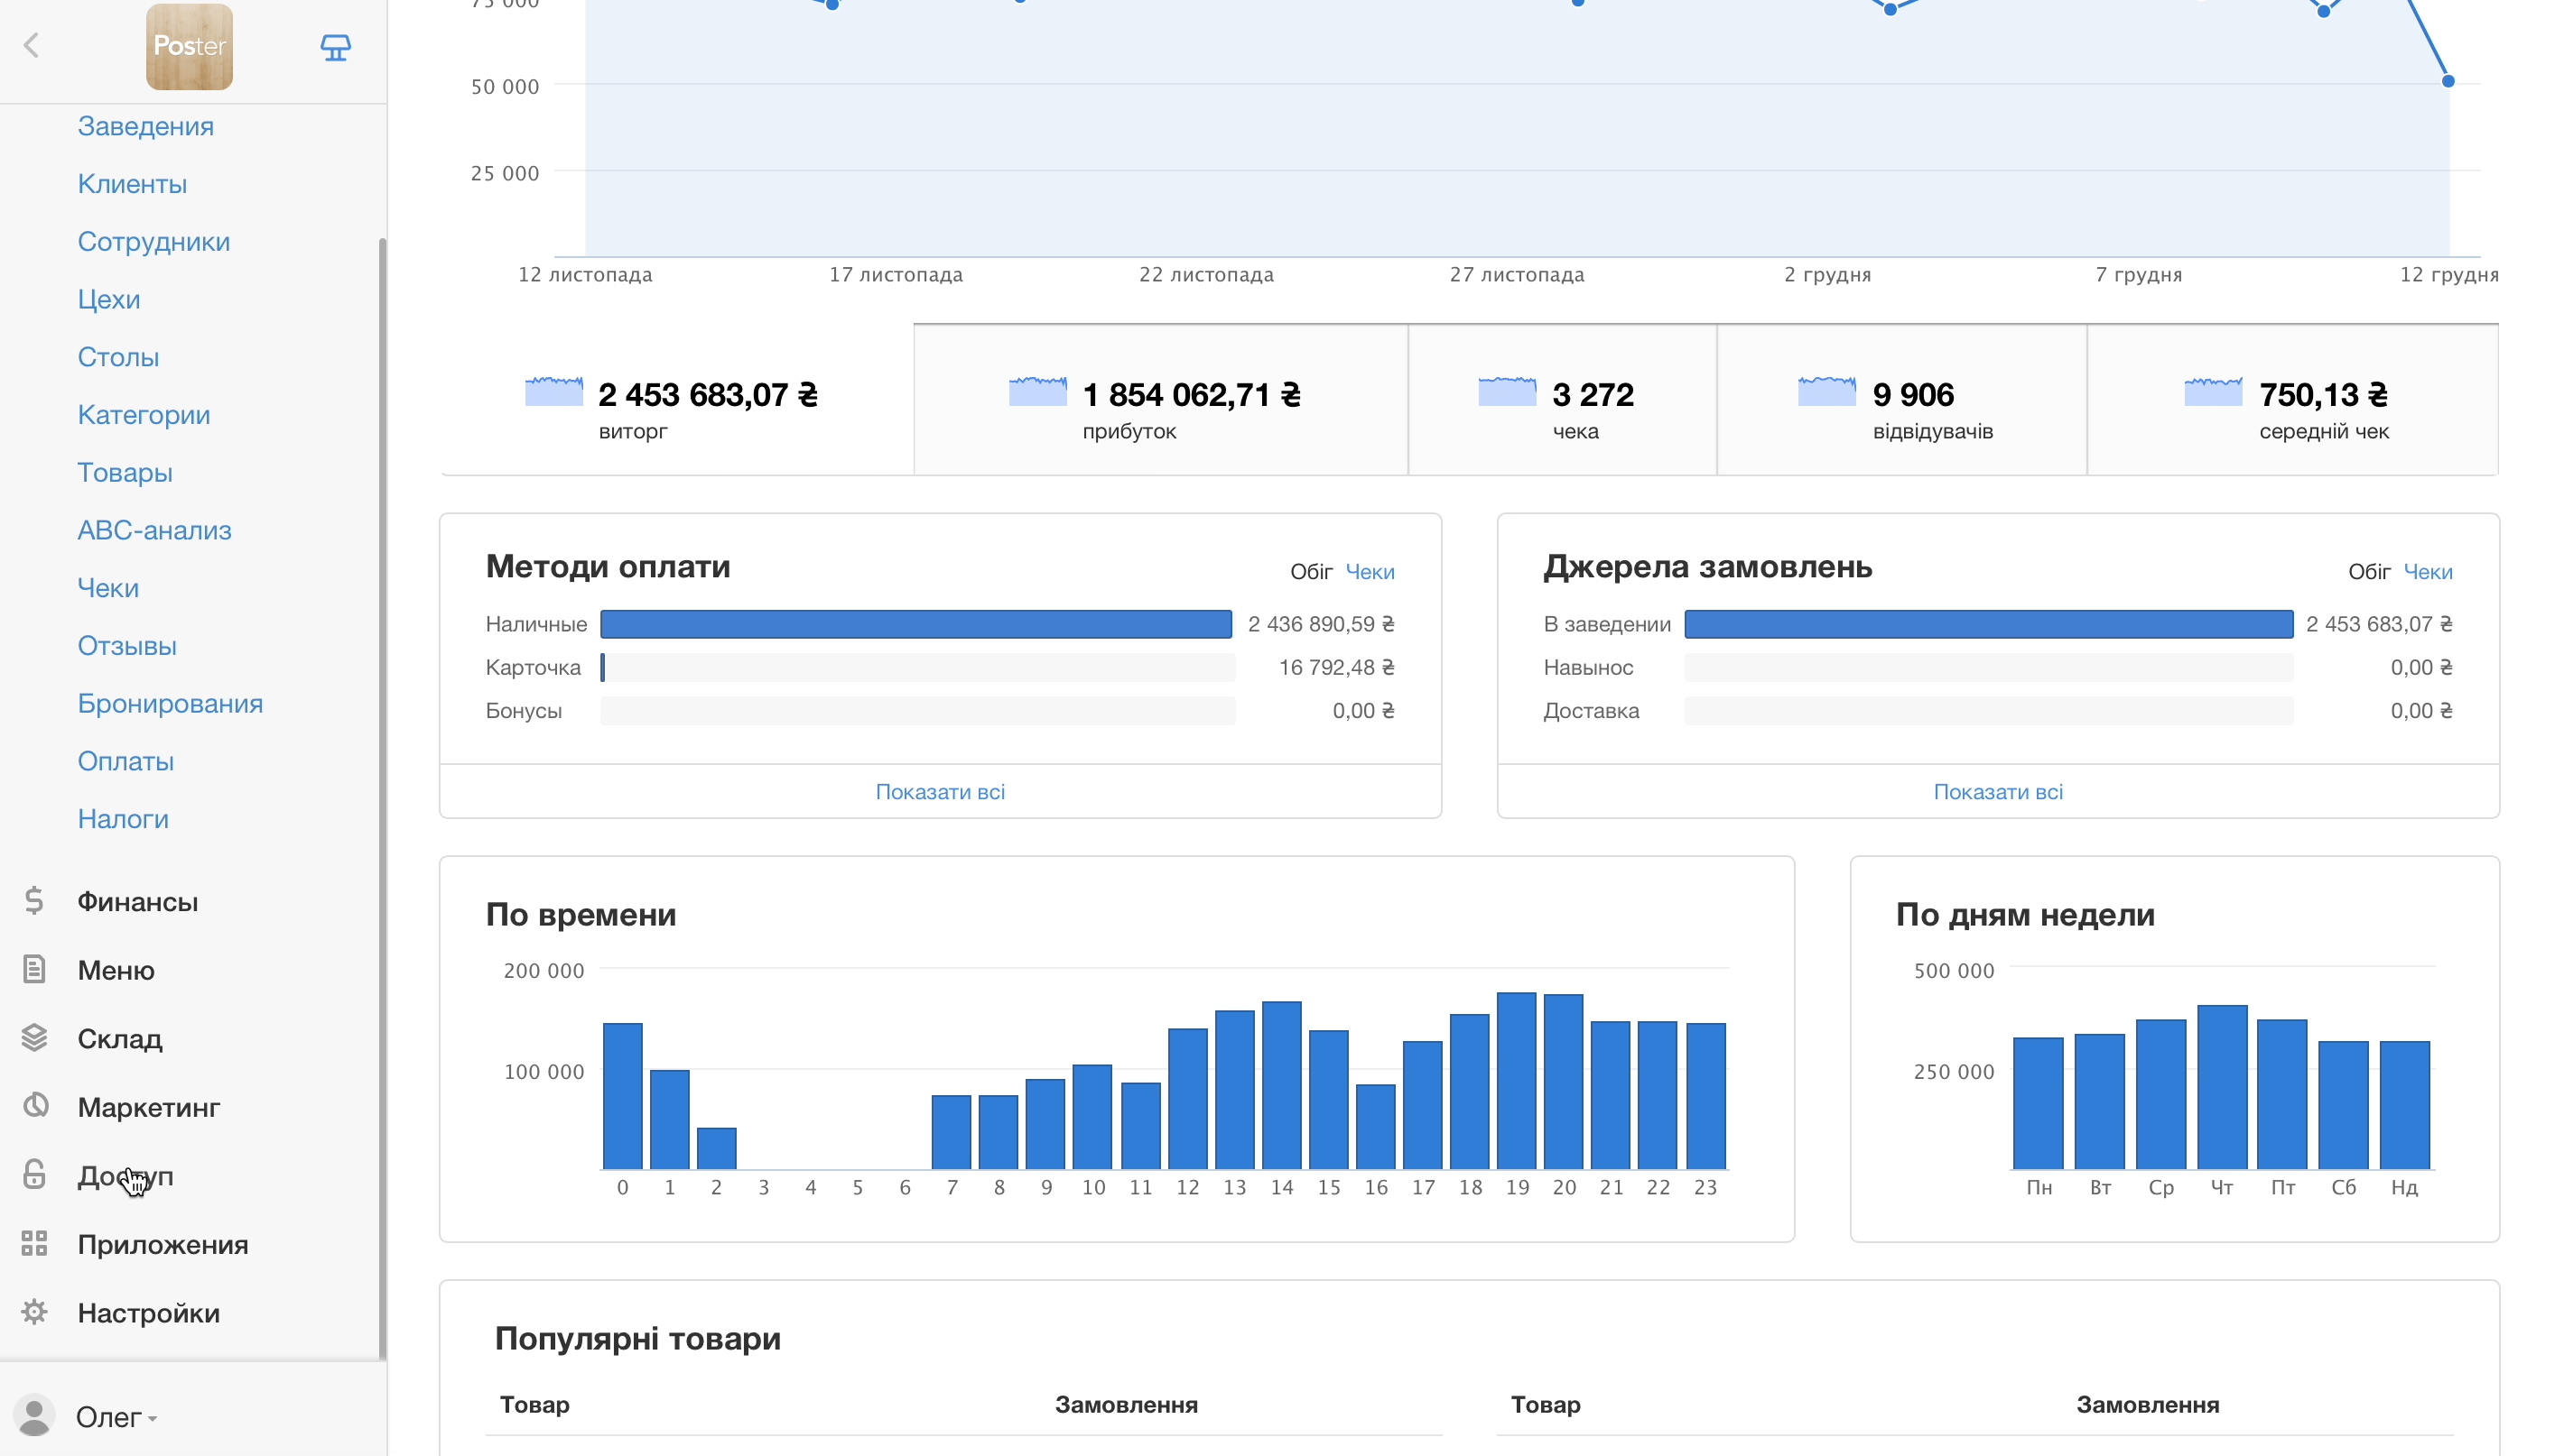2564x1456 pixels.
Task: Click the Финансы dollar icon
Action: [x=34, y=901]
